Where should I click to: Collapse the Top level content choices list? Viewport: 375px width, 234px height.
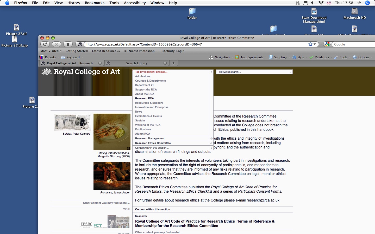[x=211, y=72]
